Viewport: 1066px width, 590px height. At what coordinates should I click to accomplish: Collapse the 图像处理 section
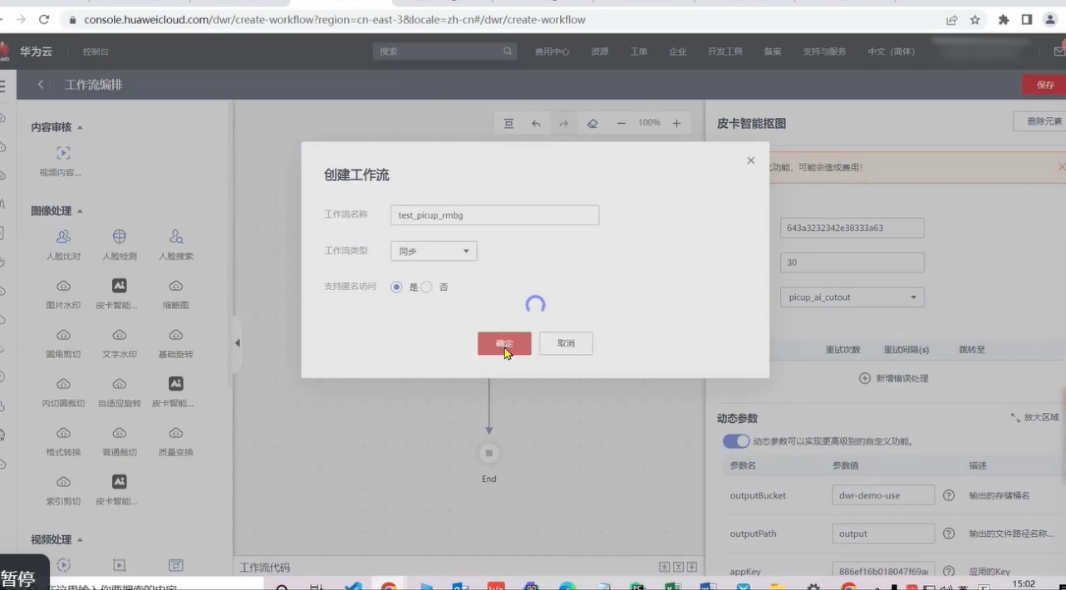pyautogui.click(x=80, y=211)
